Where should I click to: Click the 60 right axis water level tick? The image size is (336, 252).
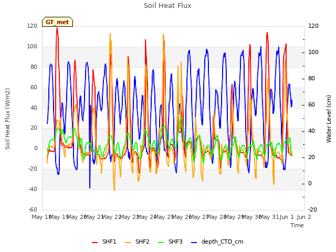pyautogui.click(x=311, y=105)
